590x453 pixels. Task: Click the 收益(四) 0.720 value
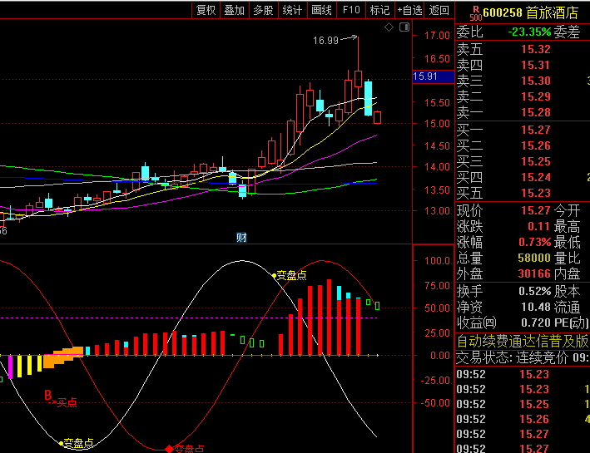point(536,323)
